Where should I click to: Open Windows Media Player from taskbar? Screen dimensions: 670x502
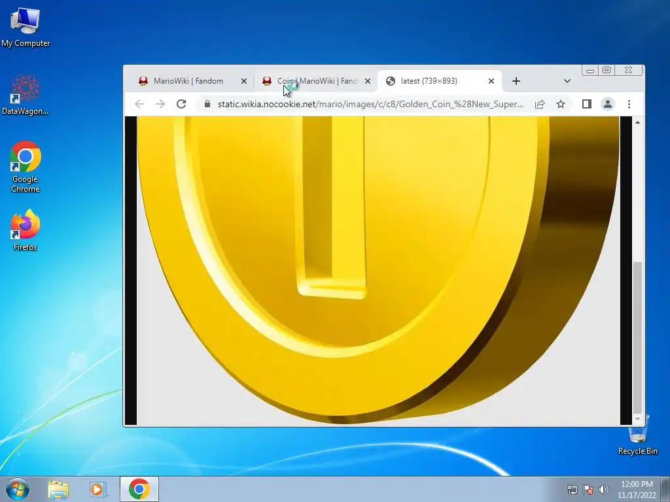97,489
